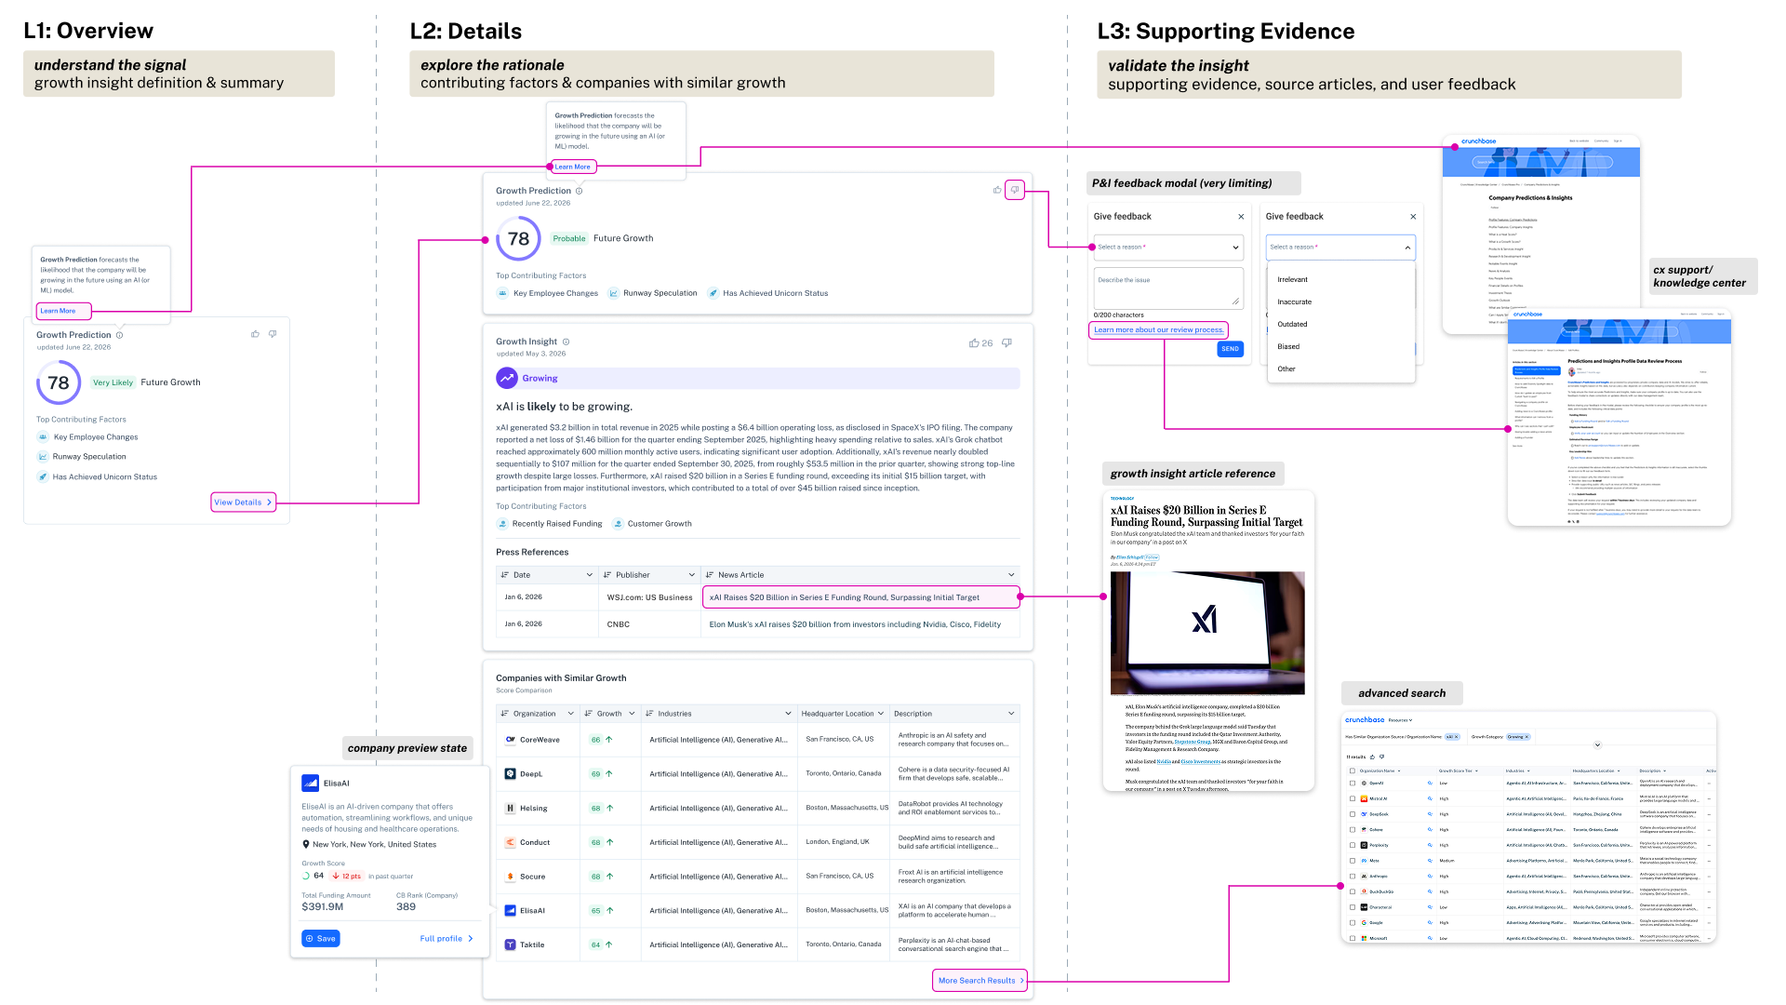Screen dimensions: 1786x1005
Task: Click thumbs up on the L1 Growth Prediction card
Action: point(255,334)
